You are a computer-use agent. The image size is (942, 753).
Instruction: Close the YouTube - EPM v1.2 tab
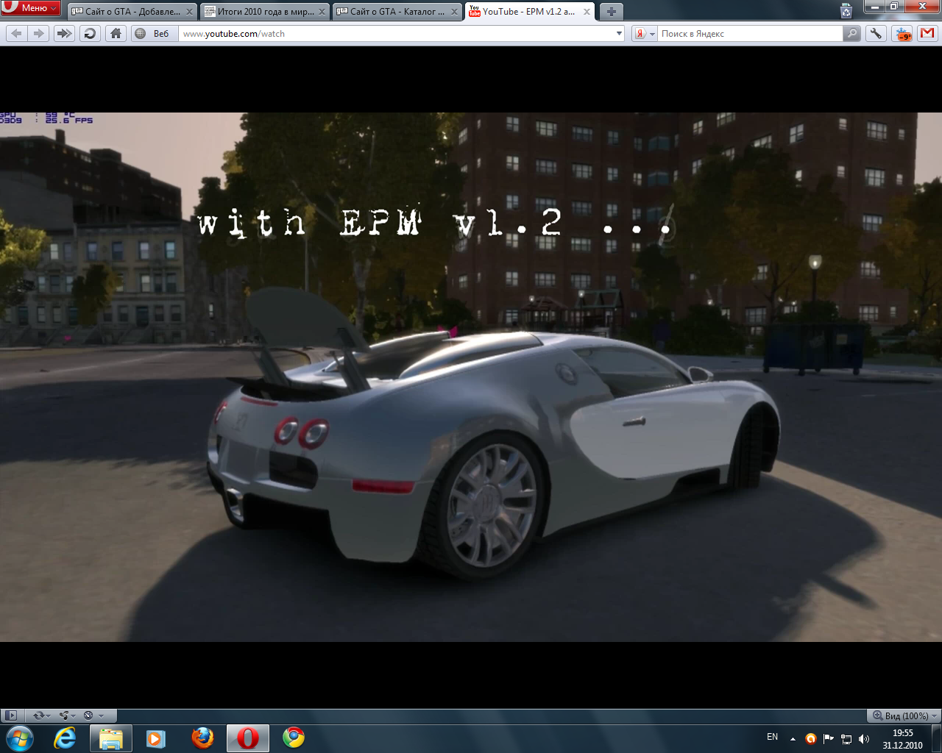point(587,12)
